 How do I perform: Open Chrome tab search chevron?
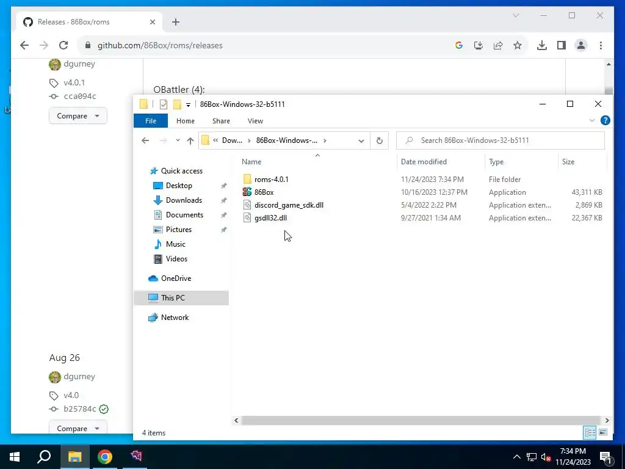(x=516, y=15)
